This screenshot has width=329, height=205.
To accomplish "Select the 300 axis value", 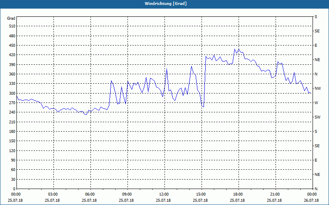I will (x=12, y=93).
